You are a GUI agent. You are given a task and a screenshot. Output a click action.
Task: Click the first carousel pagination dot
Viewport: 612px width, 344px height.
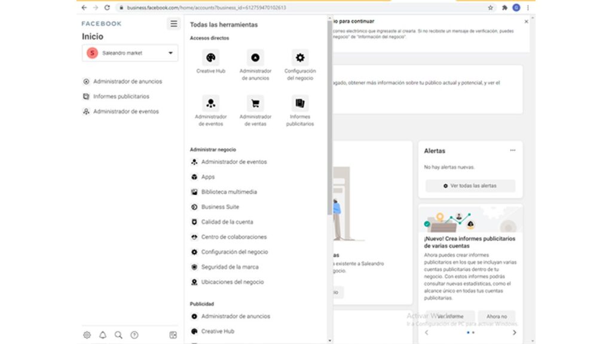coord(468,333)
